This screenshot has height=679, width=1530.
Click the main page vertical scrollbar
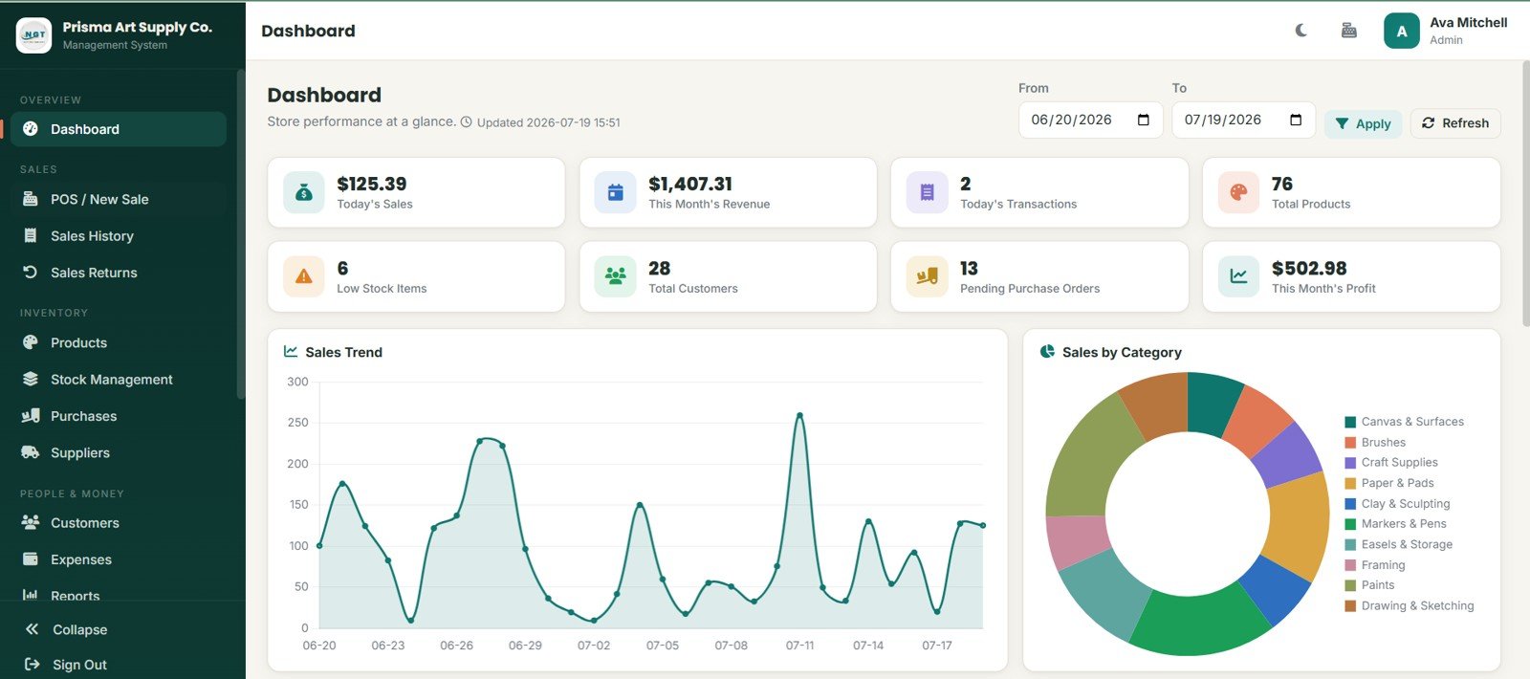pyautogui.click(x=1525, y=194)
